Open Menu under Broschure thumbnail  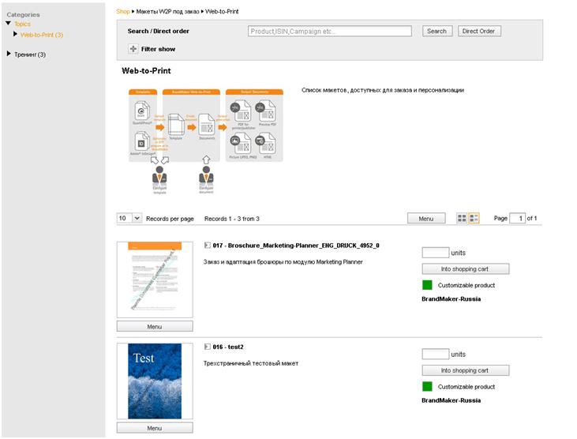click(155, 326)
